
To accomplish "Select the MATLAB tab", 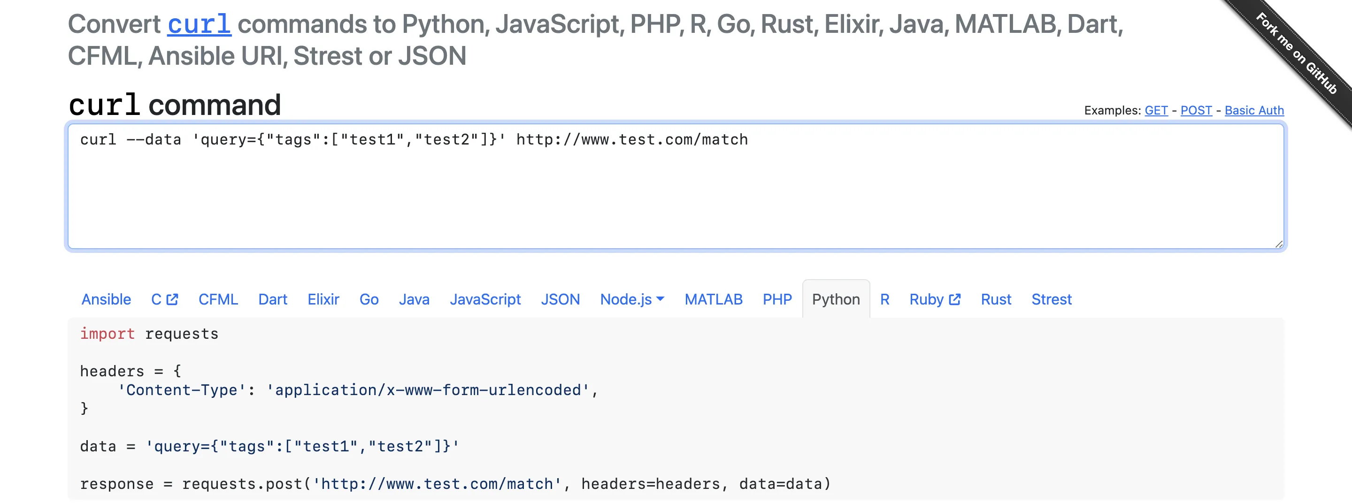I will [713, 299].
